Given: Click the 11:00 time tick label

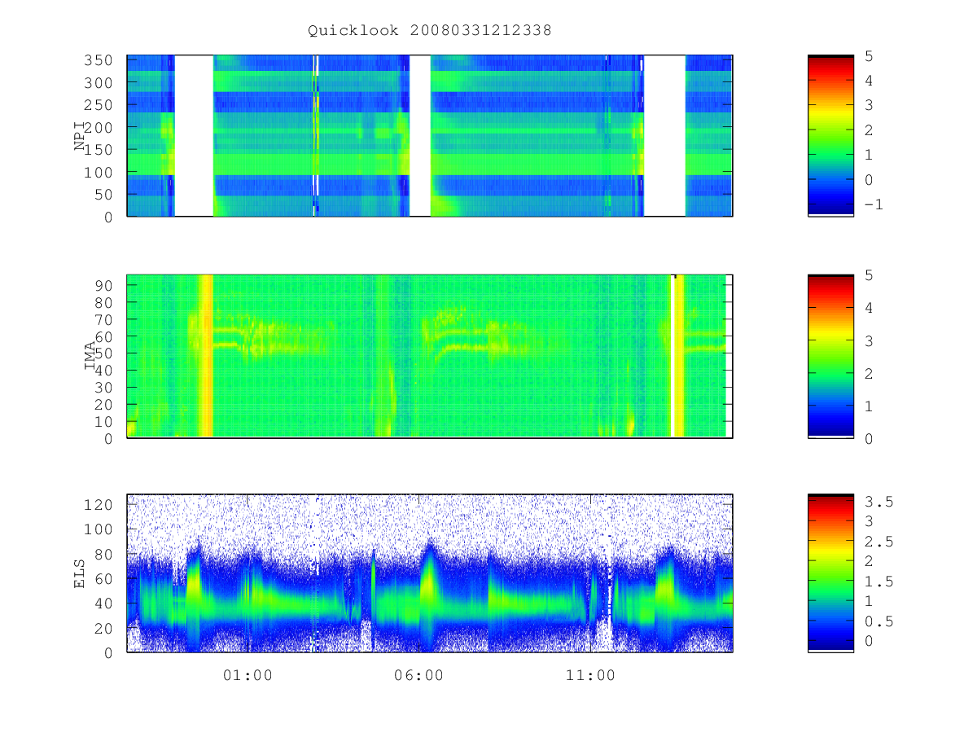Looking at the screenshot, I should pyautogui.click(x=589, y=675).
